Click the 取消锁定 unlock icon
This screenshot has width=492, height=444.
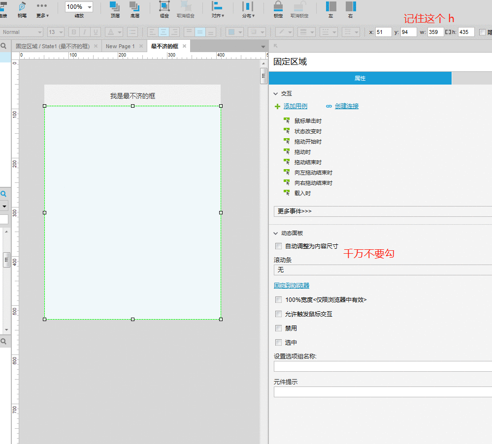(299, 10)
